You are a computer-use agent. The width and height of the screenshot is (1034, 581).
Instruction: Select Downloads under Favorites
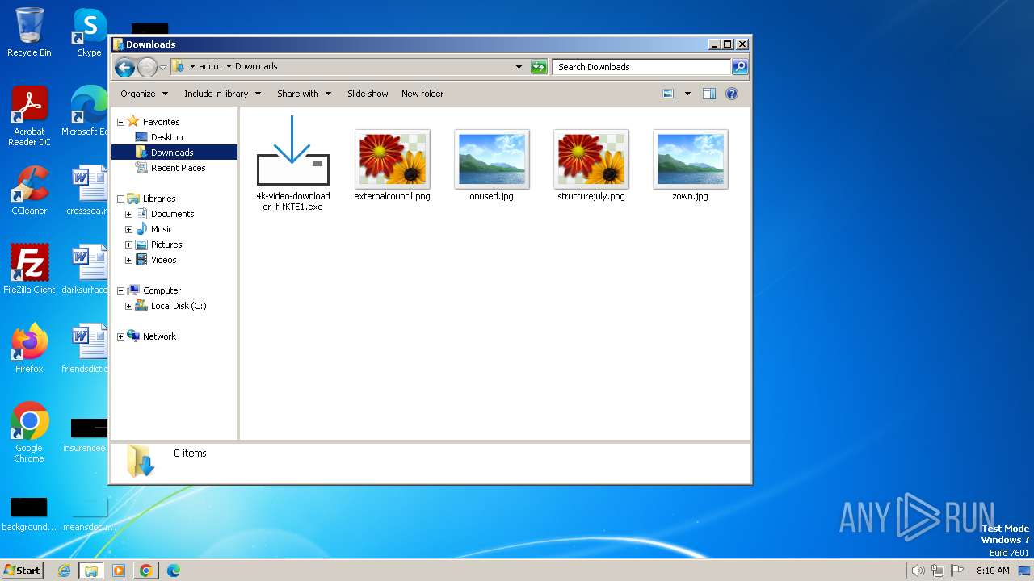[172, 153]
